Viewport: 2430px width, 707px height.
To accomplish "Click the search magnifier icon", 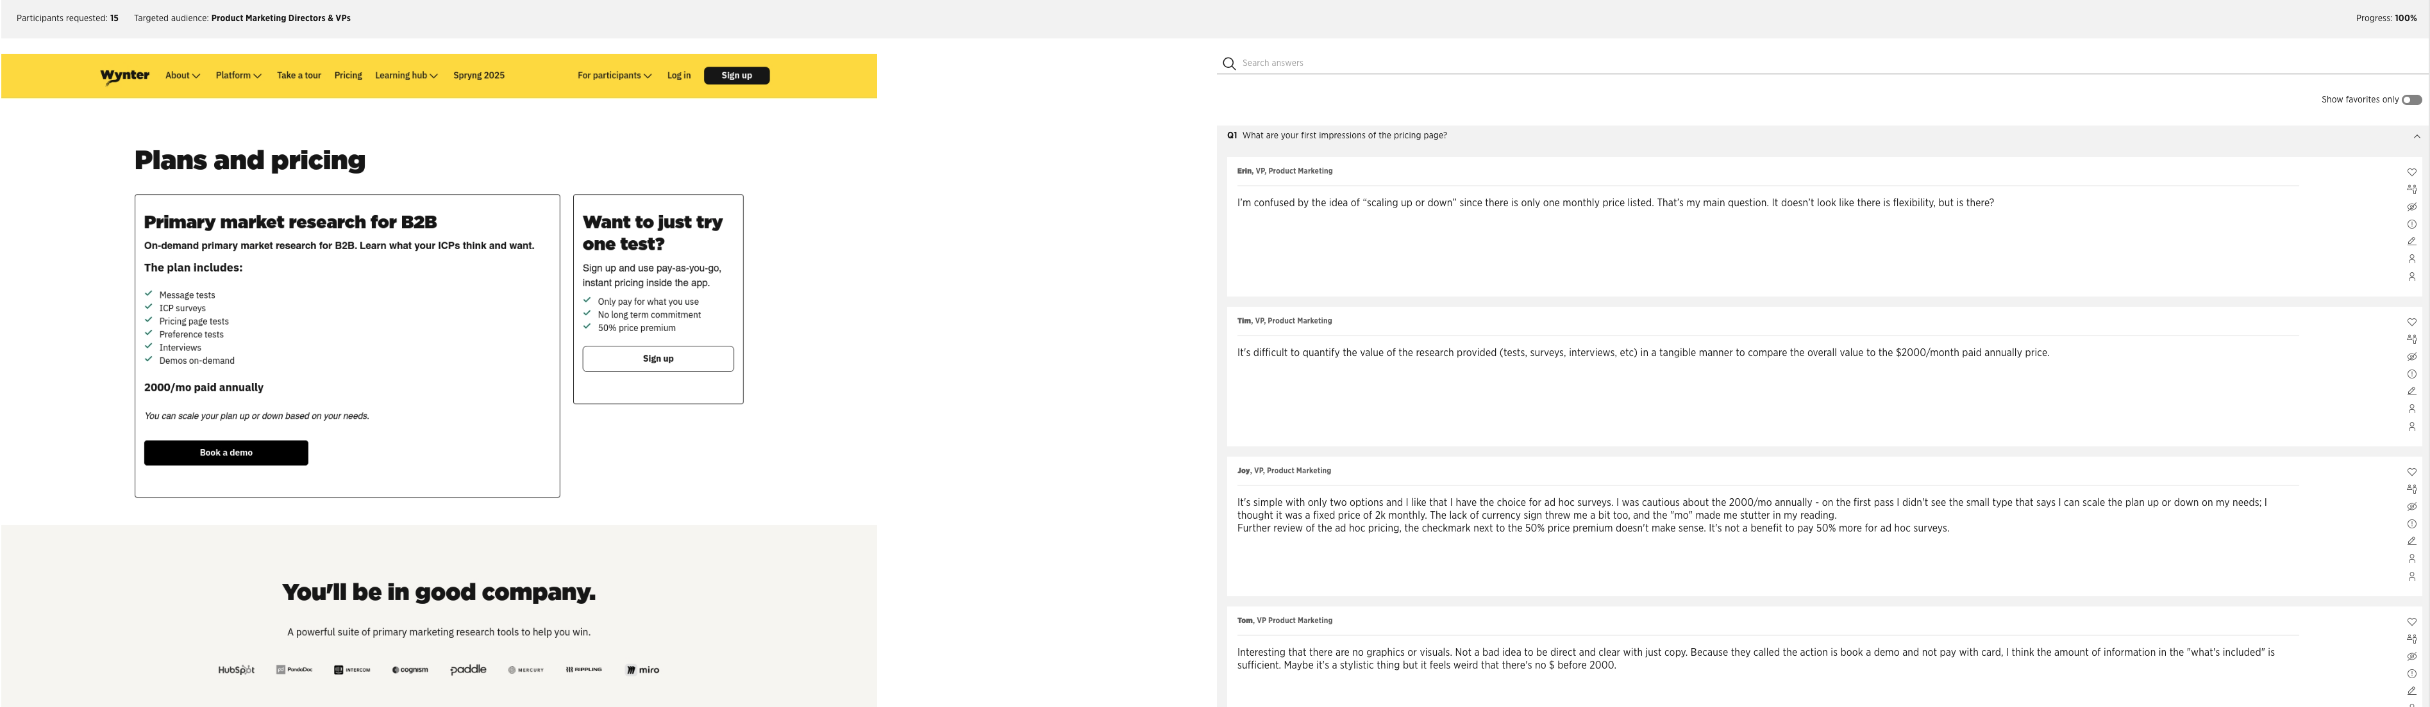I will 1228,63.
